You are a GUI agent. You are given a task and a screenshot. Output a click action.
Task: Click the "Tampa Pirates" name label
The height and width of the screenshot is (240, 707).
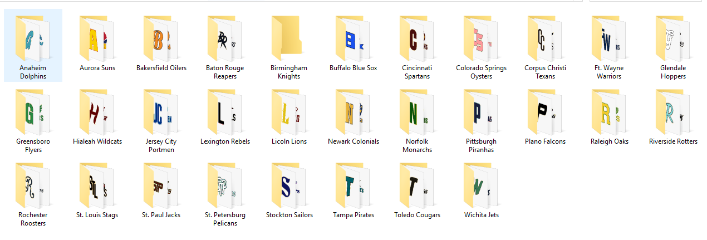[x=354, y=215]
